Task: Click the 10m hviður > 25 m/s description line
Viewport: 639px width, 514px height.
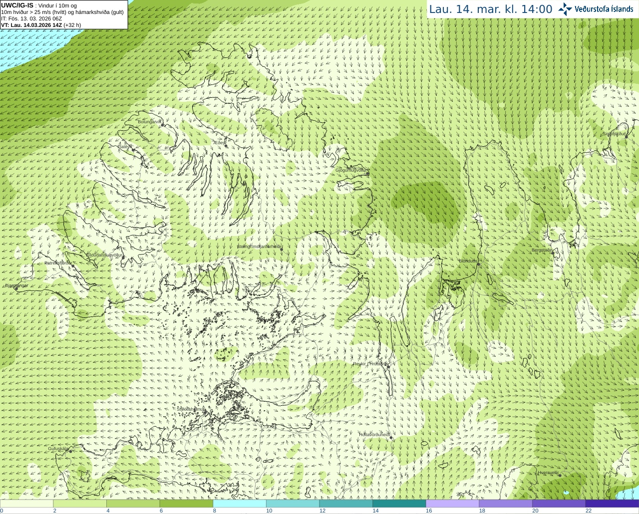Action: pyautogui.click(x=62, y=12)
